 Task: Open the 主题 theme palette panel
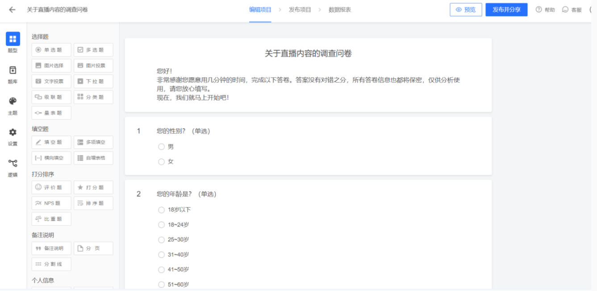(x=13, y=104)
